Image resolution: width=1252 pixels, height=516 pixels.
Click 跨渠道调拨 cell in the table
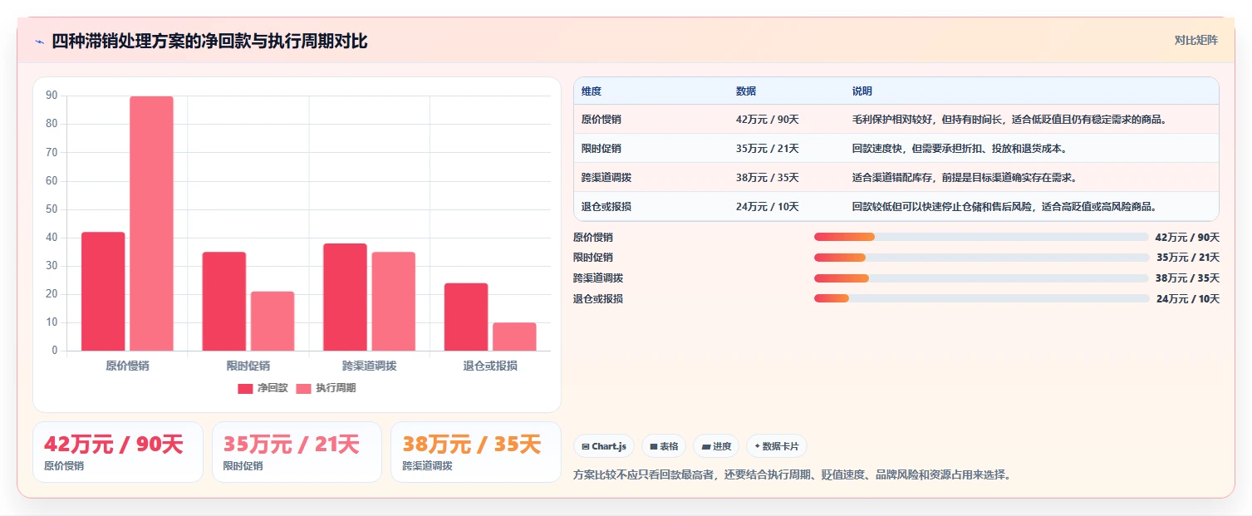click(x=606, y=178)
